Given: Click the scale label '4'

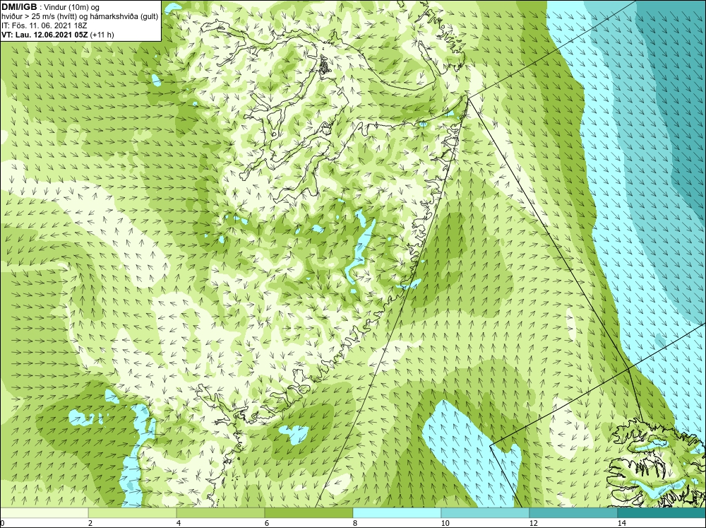Looking at the screenshot, I should pos(179,523).
